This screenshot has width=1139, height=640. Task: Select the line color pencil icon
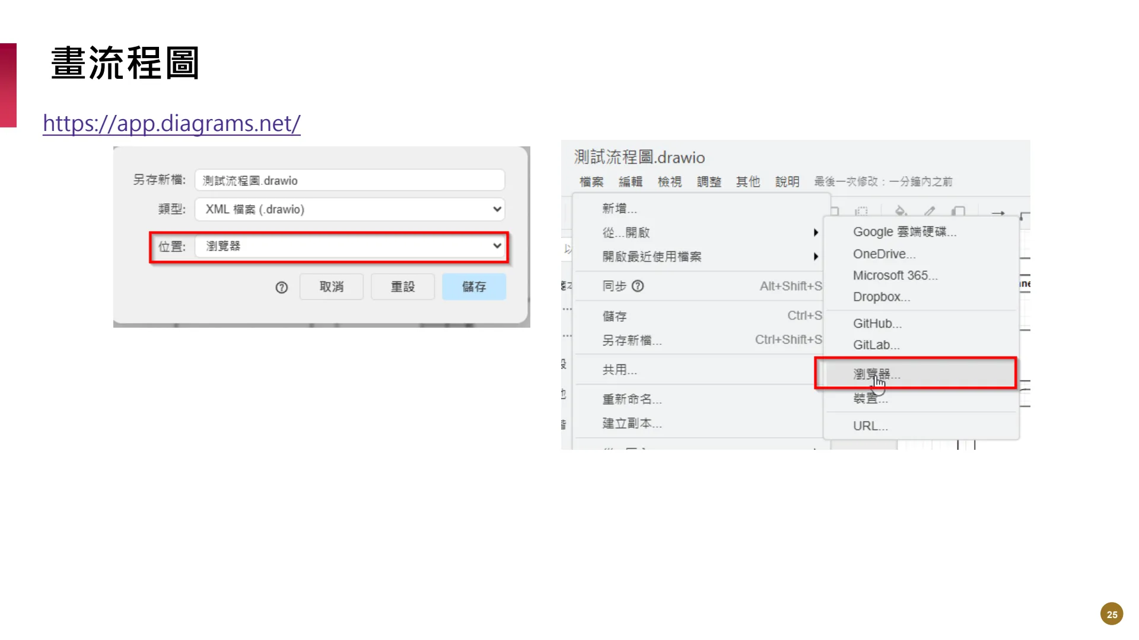[x=930, y=211]
